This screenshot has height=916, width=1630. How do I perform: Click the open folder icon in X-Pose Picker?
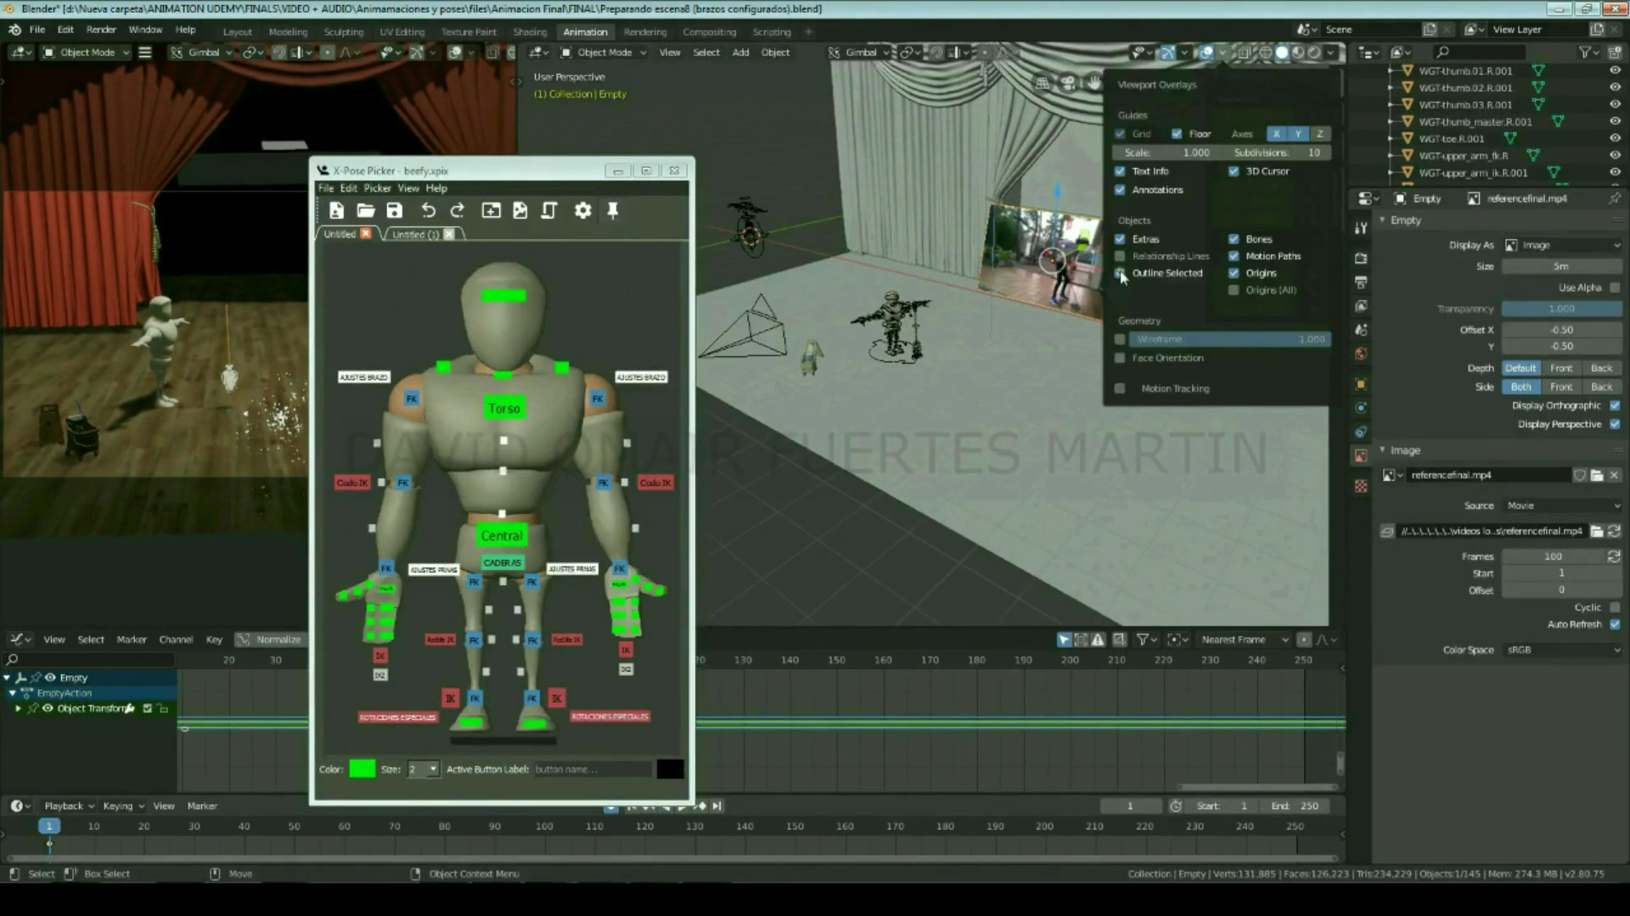tap(366, 210)
